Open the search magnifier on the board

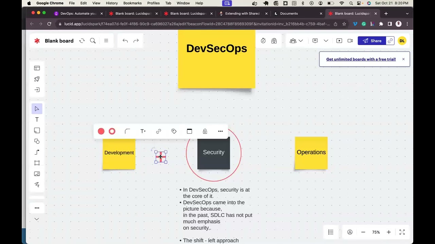(93, 41)
